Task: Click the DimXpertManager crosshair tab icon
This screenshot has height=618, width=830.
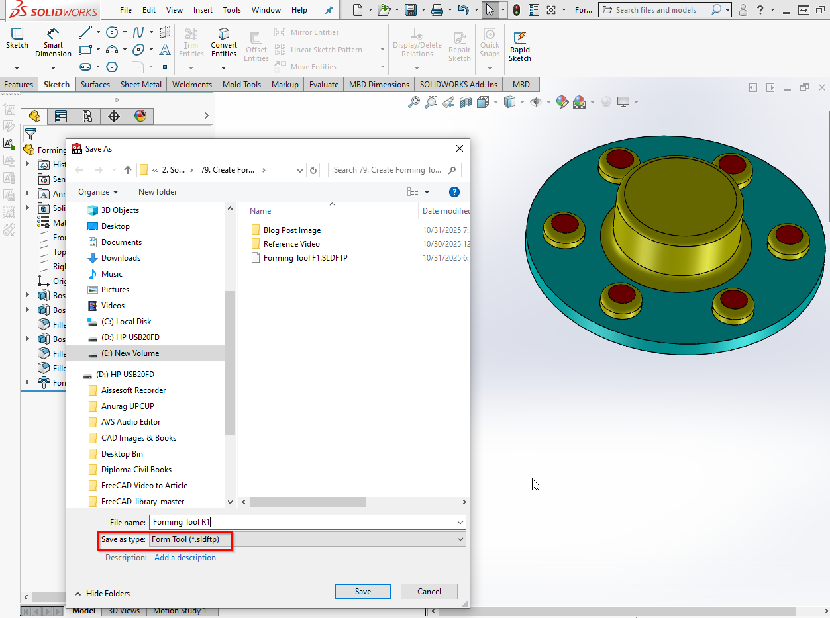Action: (114, 116)
